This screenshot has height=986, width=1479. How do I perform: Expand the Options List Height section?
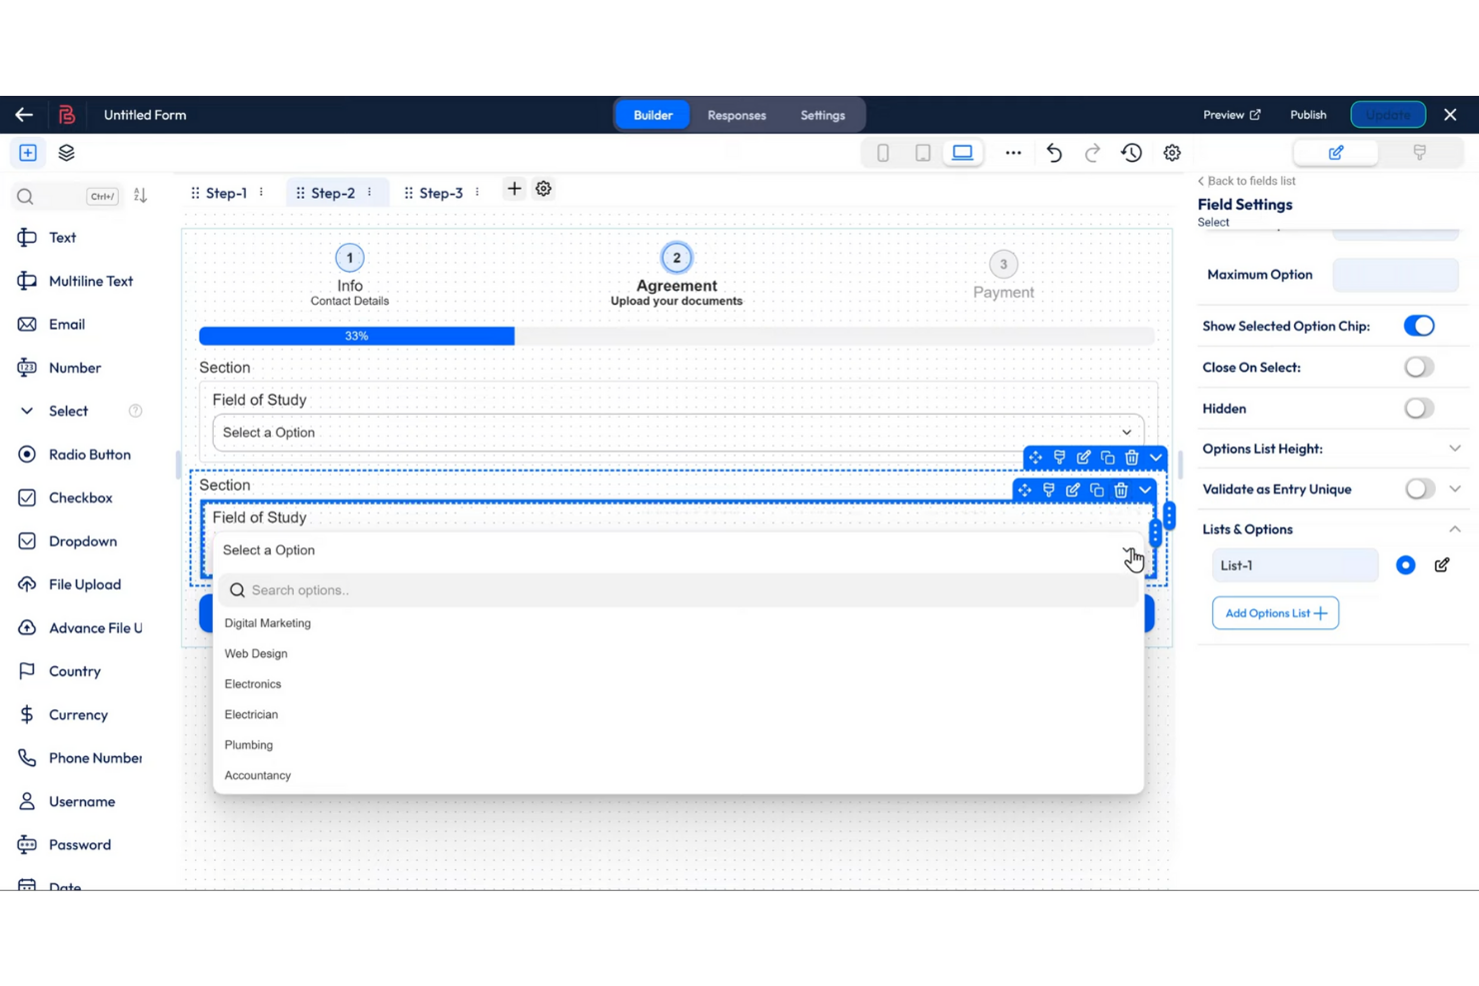tap(1454, 449)
